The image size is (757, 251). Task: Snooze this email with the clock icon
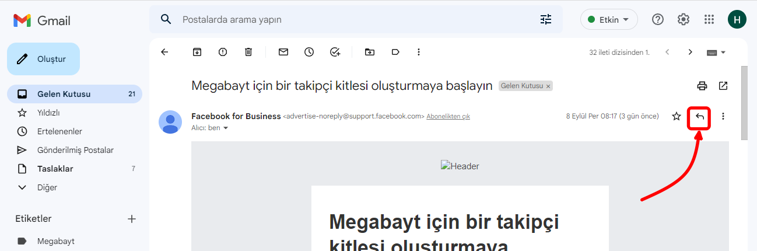point(309,52)
